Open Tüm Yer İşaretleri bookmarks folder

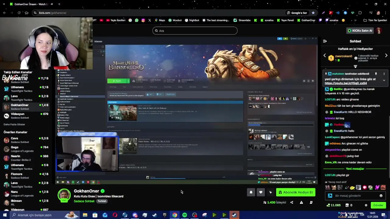coord(375,20)
